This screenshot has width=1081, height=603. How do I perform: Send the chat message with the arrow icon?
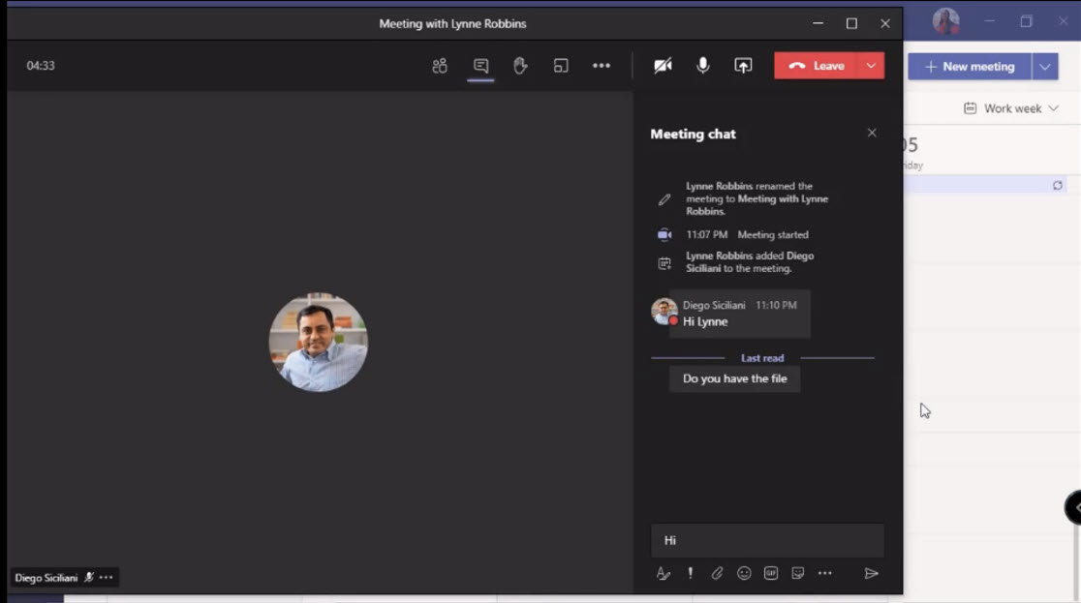[871, 573]
